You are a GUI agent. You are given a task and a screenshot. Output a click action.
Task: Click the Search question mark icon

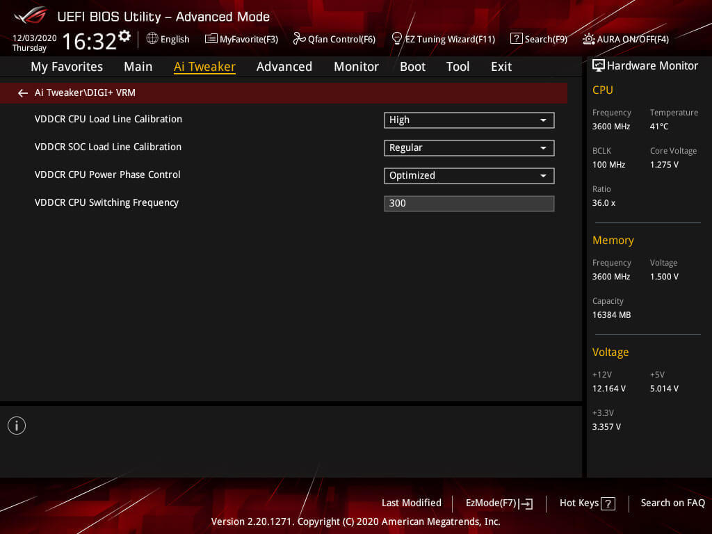click(x=517, y=39)
